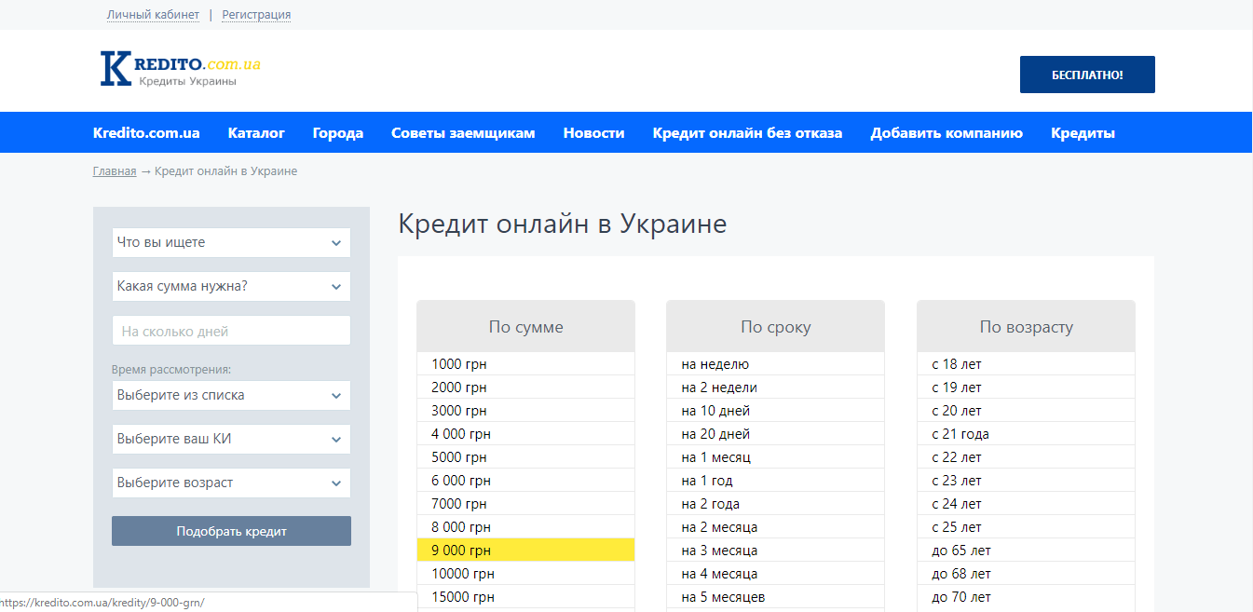
Task: Choose "1000 грн" in the По сумме list
Action: (524, 363)
